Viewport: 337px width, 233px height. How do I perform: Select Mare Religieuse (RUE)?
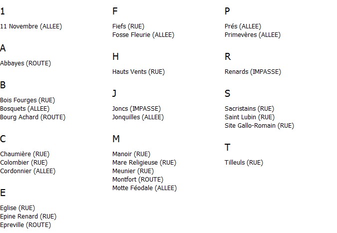pyautogui.click(x=144, y=163)
